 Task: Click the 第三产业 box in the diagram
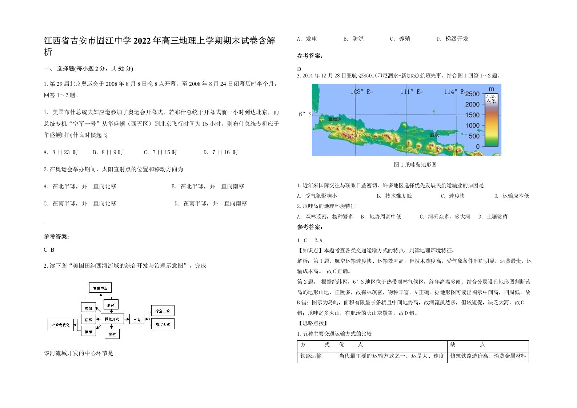(100, 288)
